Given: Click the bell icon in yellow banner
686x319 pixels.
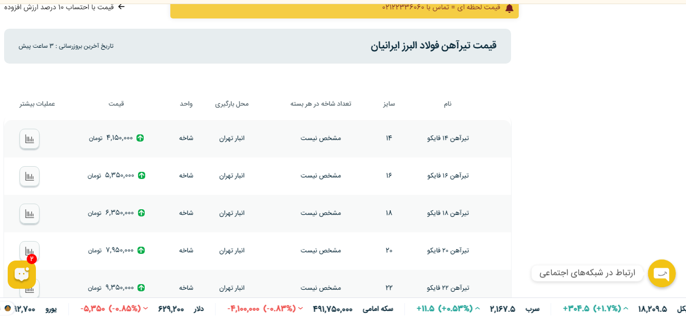Looking at the screenshot, I should [509, 8].
